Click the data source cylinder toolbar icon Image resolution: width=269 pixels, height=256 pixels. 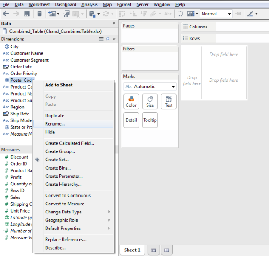(40, 14)
